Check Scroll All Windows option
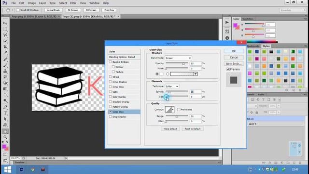The height and width of the screenshot is (174, 309). coord(18,10)
